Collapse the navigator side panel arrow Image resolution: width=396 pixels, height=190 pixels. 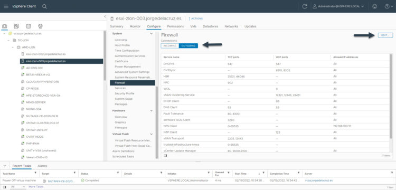(105, 16)
